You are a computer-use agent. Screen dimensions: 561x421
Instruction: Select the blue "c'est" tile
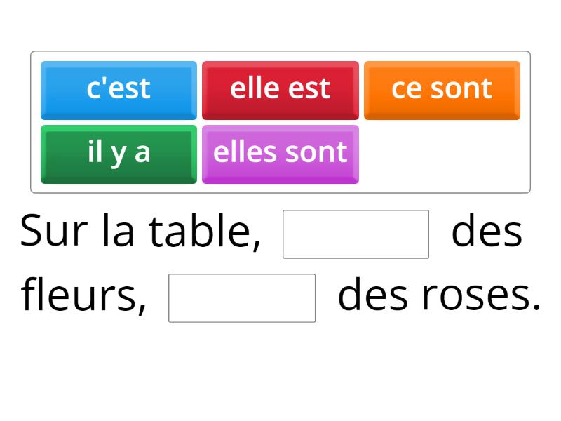(x=118, y=88)
